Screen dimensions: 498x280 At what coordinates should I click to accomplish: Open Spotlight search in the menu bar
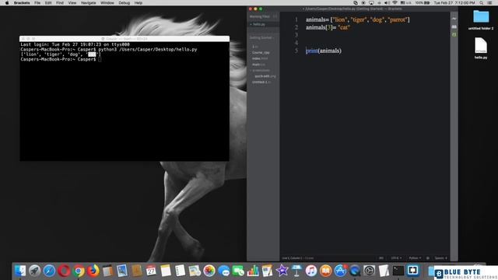click(482, 3)
